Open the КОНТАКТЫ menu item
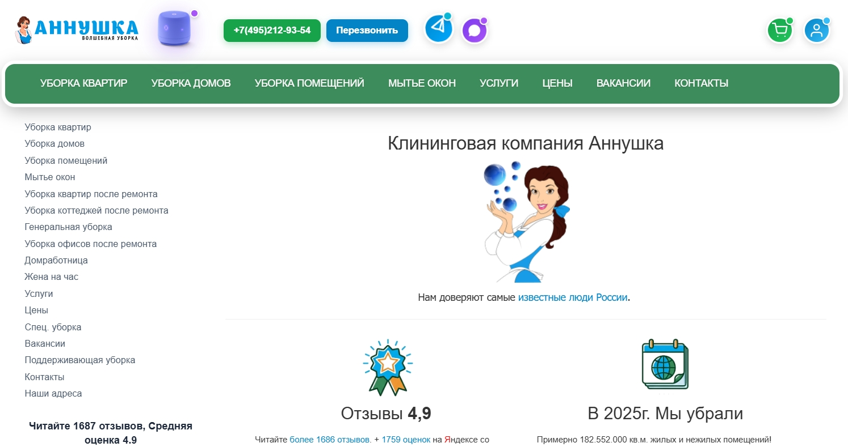The width and height of the screenshot is (848, 447). tap(702, 83)
